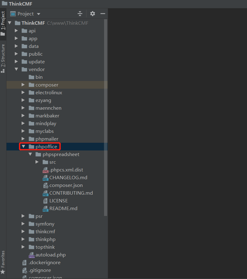Click the composer folder icon
The width and height of the screenshot is (247, 279).
(x=31, y=85)
